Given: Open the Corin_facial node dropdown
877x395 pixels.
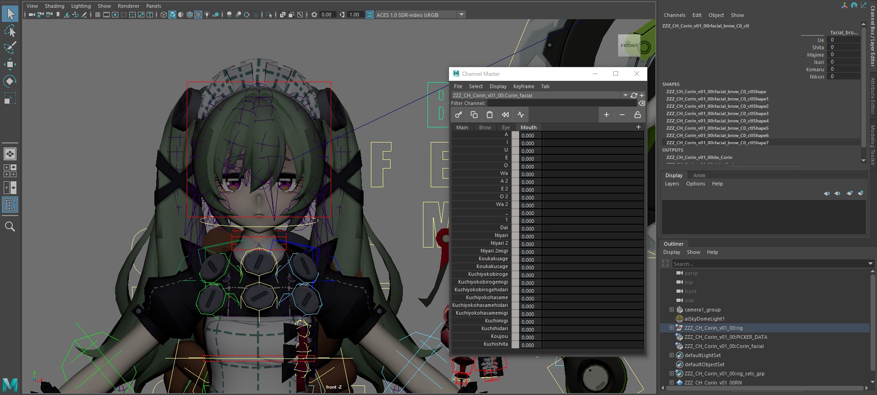Looking at the screenshot, I should tap(625, 95).
